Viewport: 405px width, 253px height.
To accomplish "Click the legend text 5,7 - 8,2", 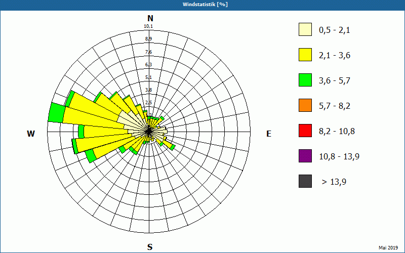I will tap(335, 106).
